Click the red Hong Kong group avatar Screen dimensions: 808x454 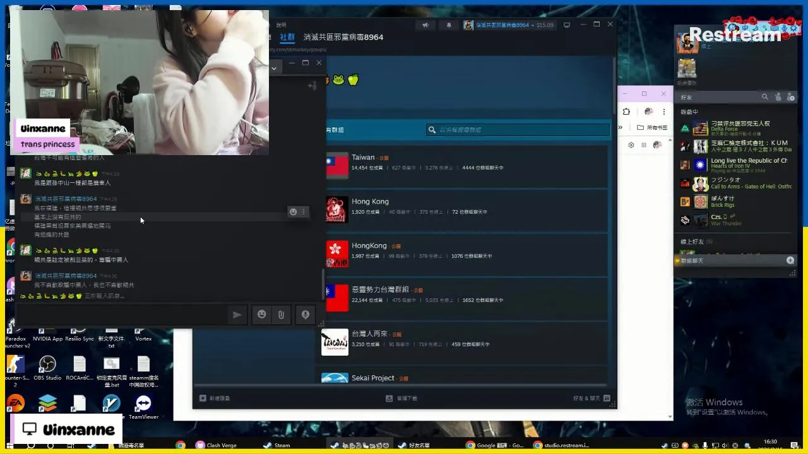pos(336,253)
